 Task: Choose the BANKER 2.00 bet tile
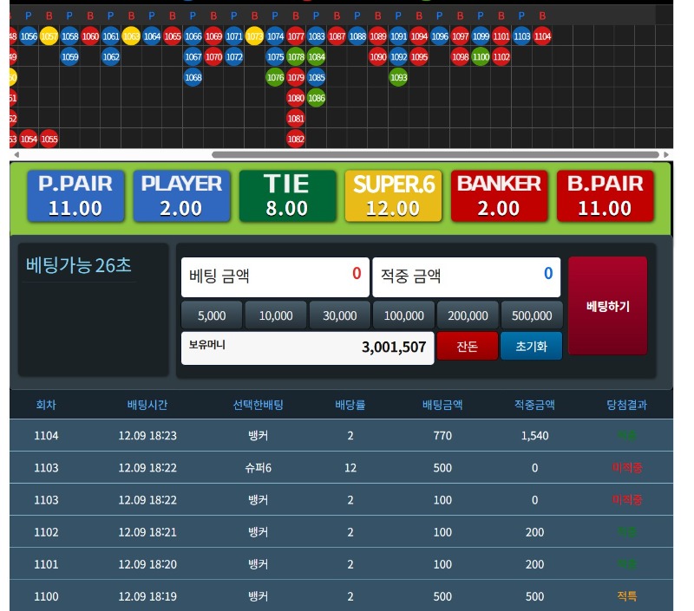click(499, 195)
